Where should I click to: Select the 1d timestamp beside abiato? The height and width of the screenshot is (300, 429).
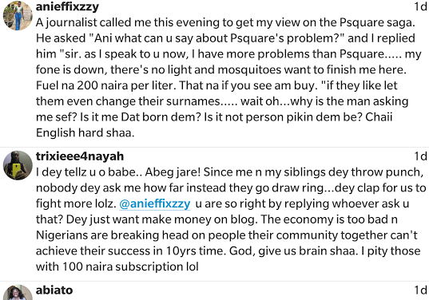coord(421,290)
